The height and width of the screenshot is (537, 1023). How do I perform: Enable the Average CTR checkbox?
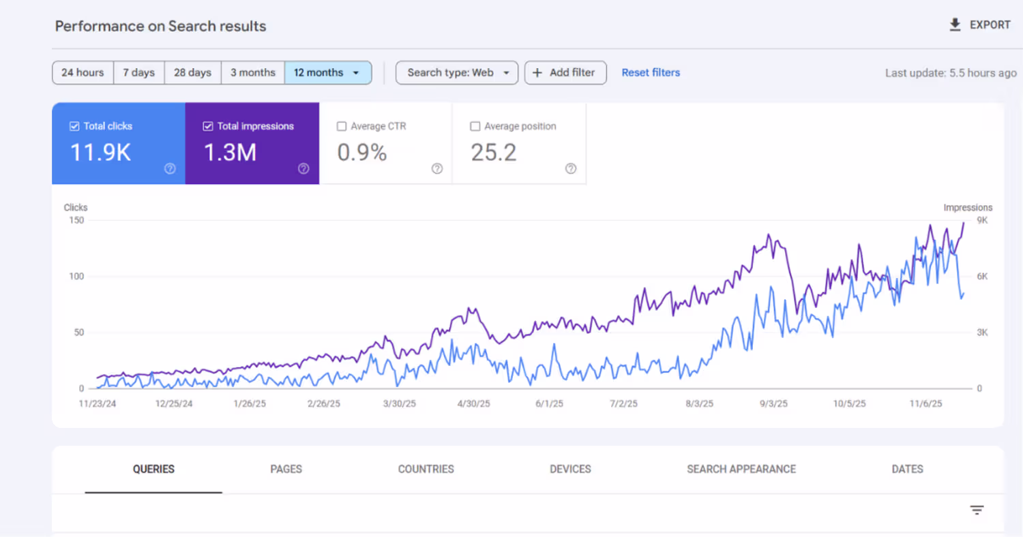click(x=342, y=126)
